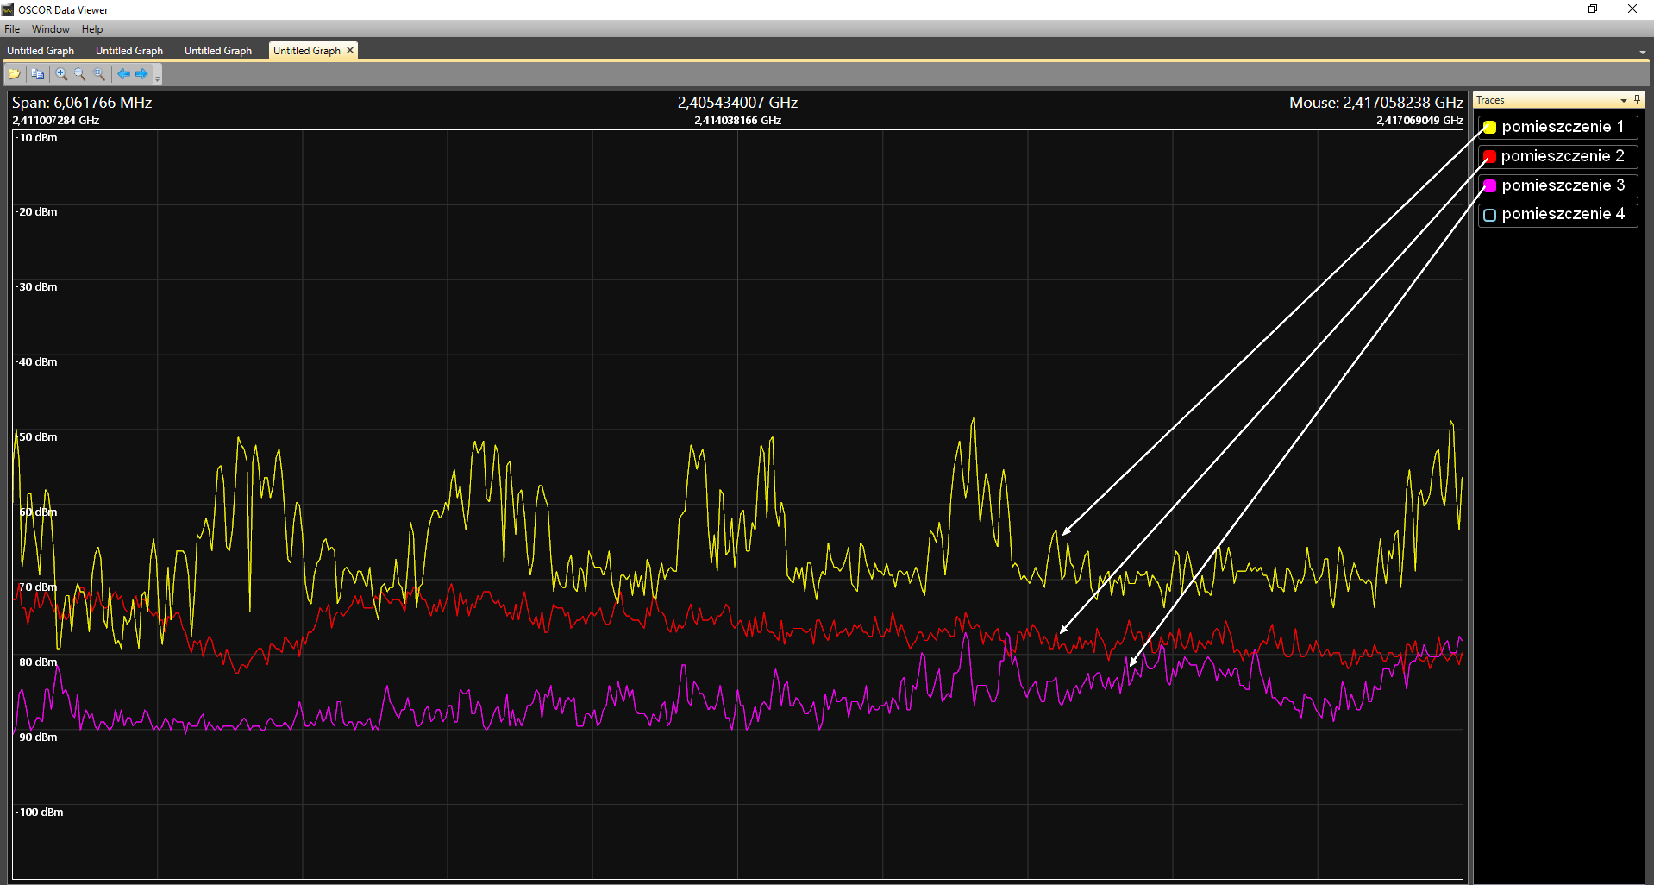
Task: Click the zoom to fit magnifier icon
Action: coord(99,74)
